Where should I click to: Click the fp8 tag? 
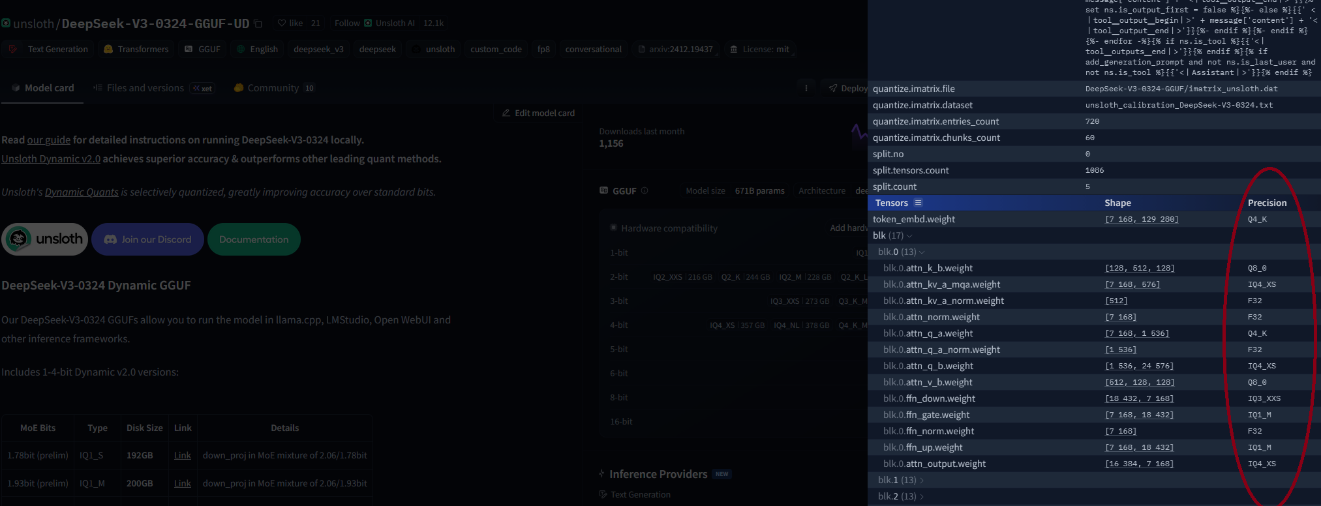(x=543, y=49)
